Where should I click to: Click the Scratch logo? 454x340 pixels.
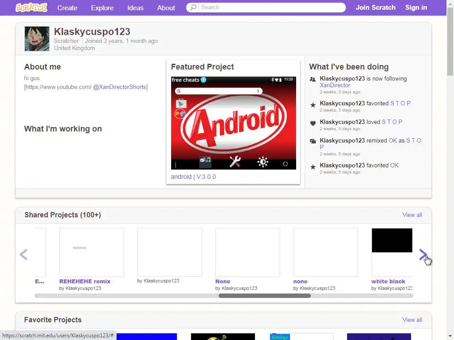coord(31,7)
